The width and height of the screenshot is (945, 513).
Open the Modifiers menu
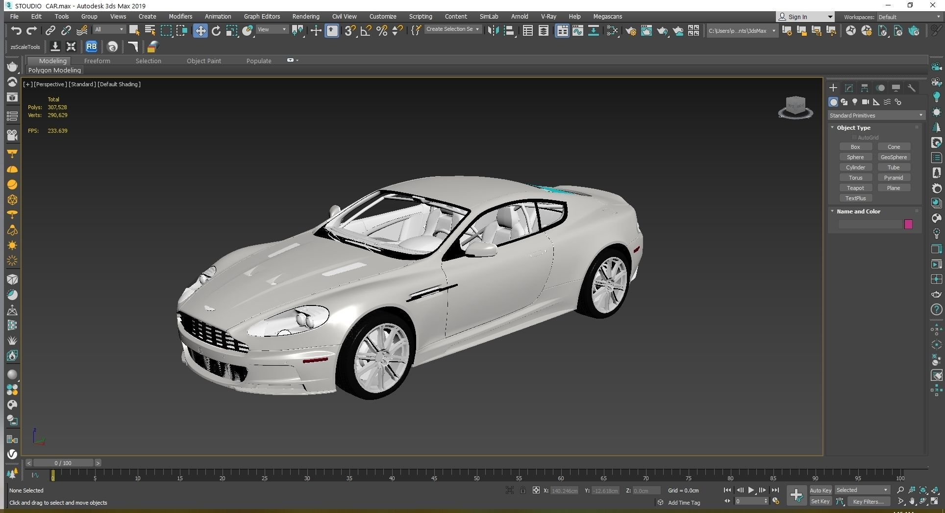coord(180,16)
